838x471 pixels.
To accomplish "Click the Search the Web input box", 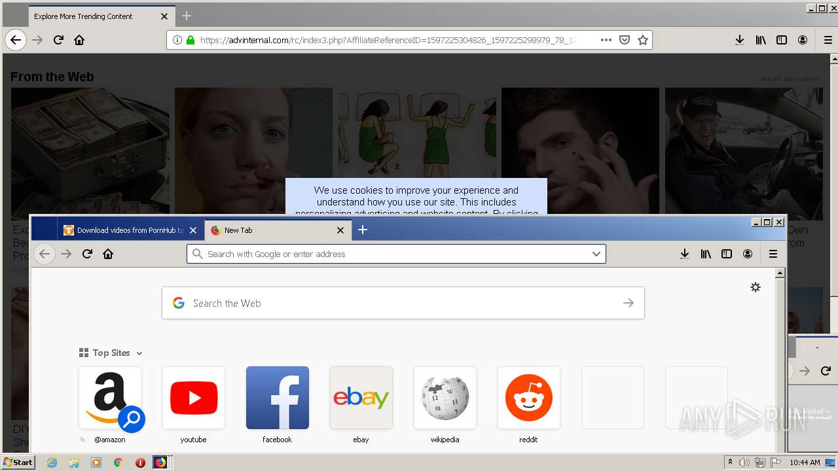I will (403, 303).
